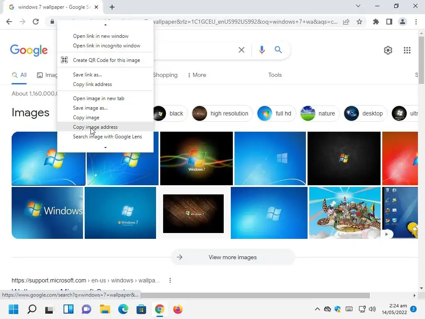The image size is (425, 319).
Task: Show hidden tray icons chevron
Action: (x=317, y=309)
